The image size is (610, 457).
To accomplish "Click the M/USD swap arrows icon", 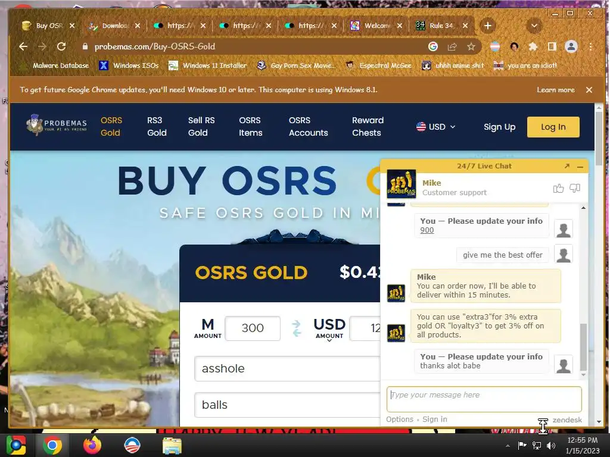I will [x=297, y=328].
